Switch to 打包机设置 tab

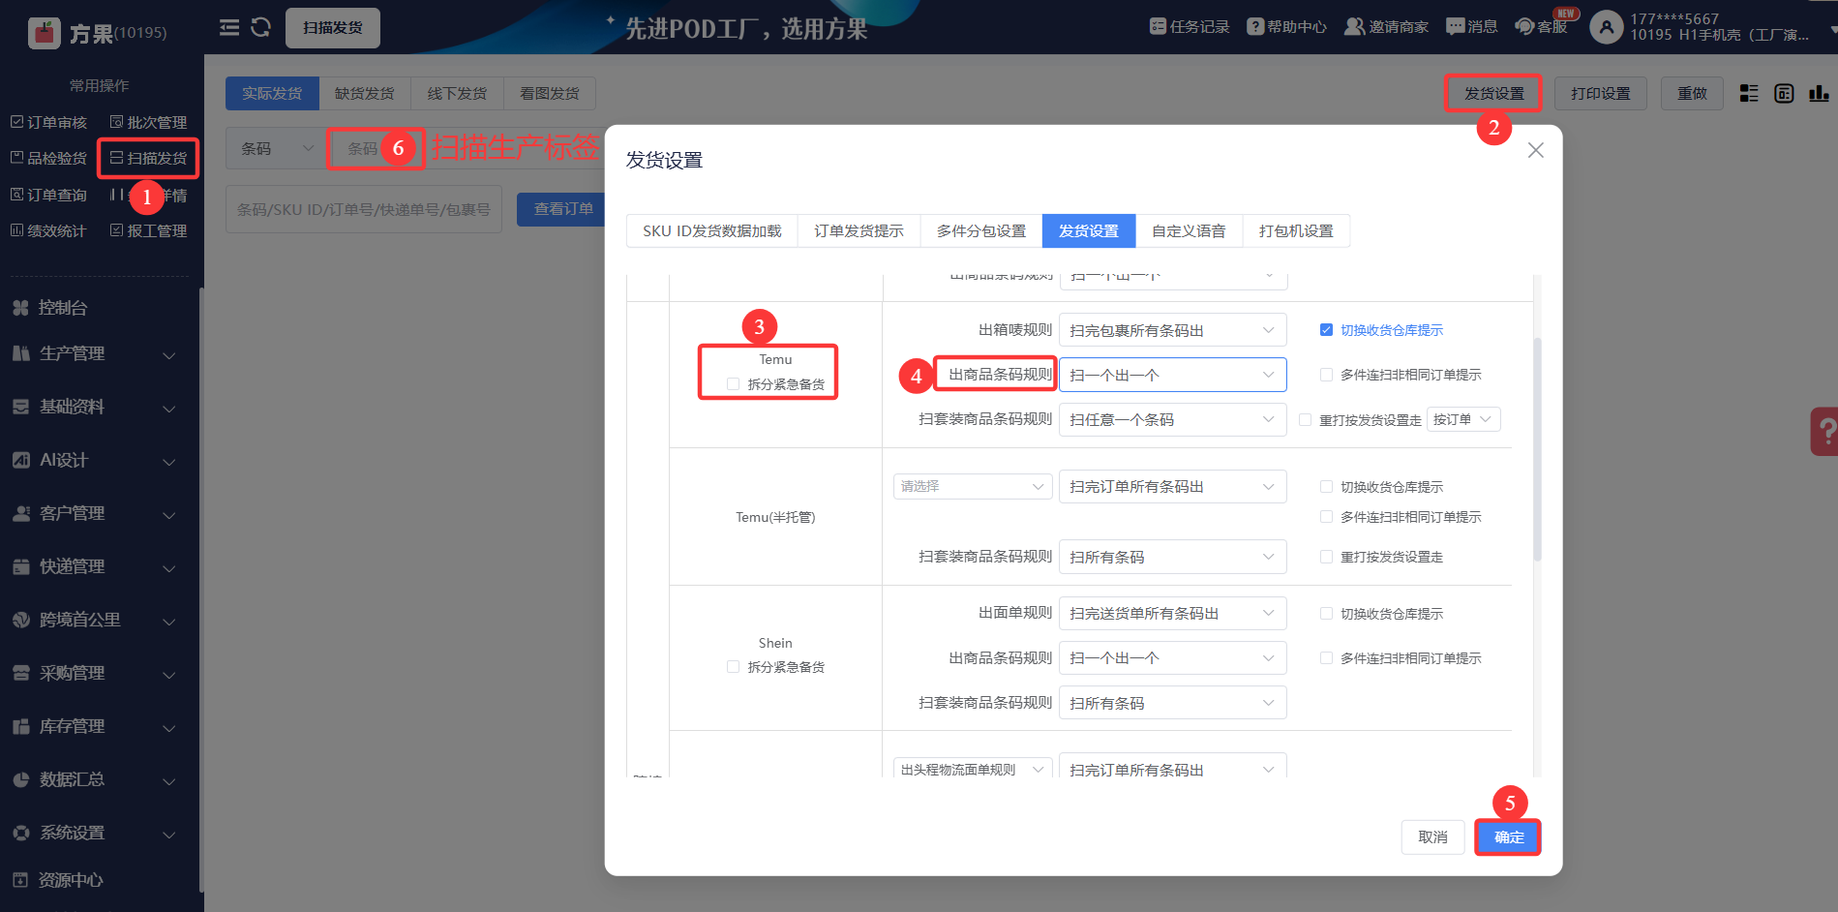tap(1295, 230)
